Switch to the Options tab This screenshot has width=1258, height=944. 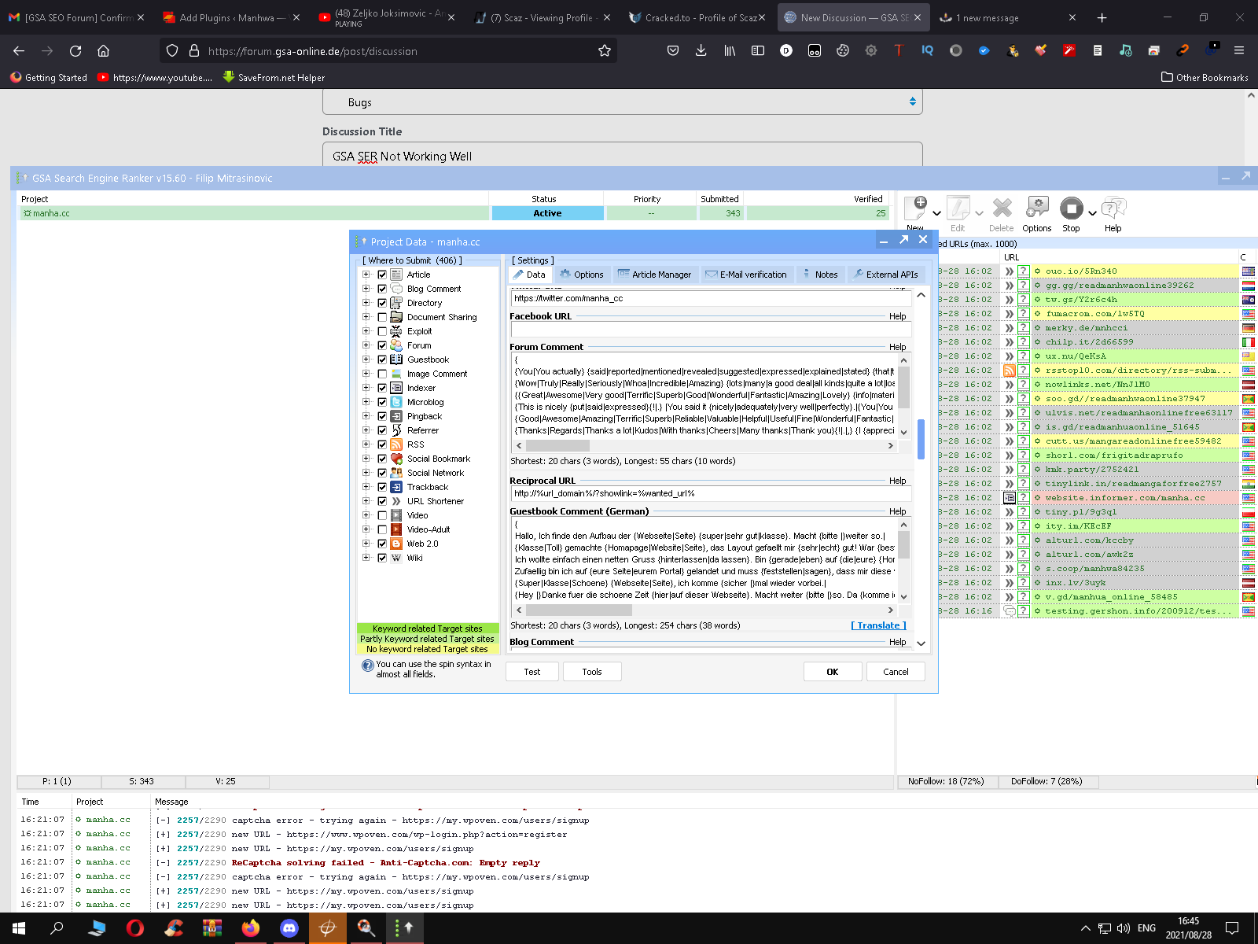click(x=582, y=275)
